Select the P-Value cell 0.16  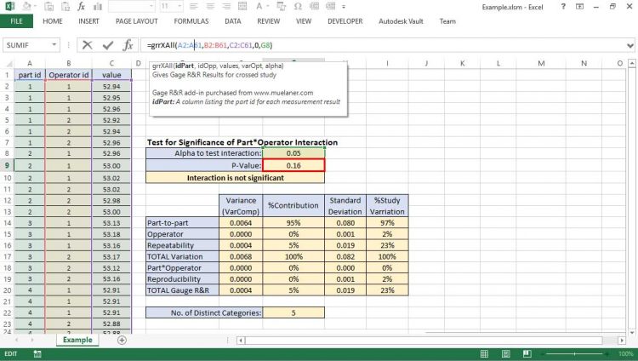(293, 165)
